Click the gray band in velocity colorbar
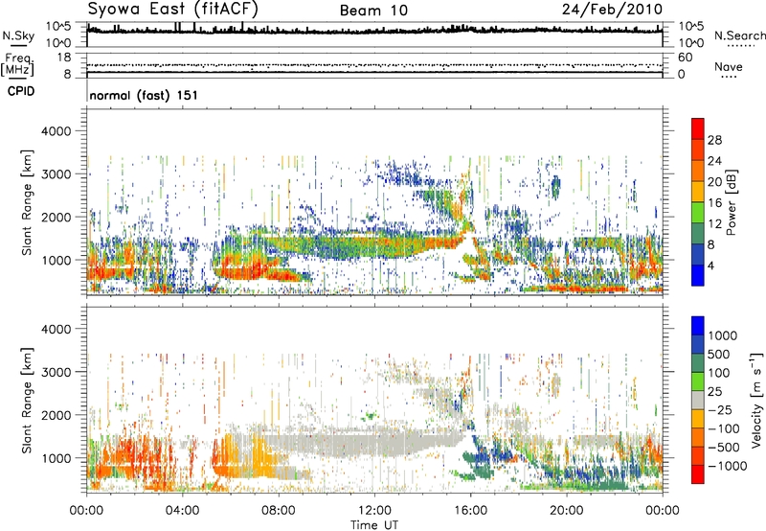 (x=698, y=400)
